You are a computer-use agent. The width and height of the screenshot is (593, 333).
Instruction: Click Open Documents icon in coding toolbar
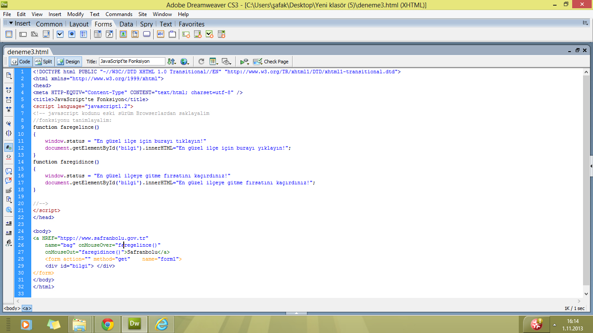tap(9, 75)
